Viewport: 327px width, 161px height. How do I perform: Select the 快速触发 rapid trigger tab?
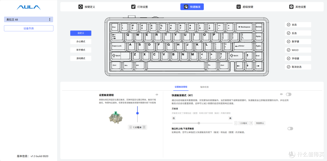(x=192, y=7)
